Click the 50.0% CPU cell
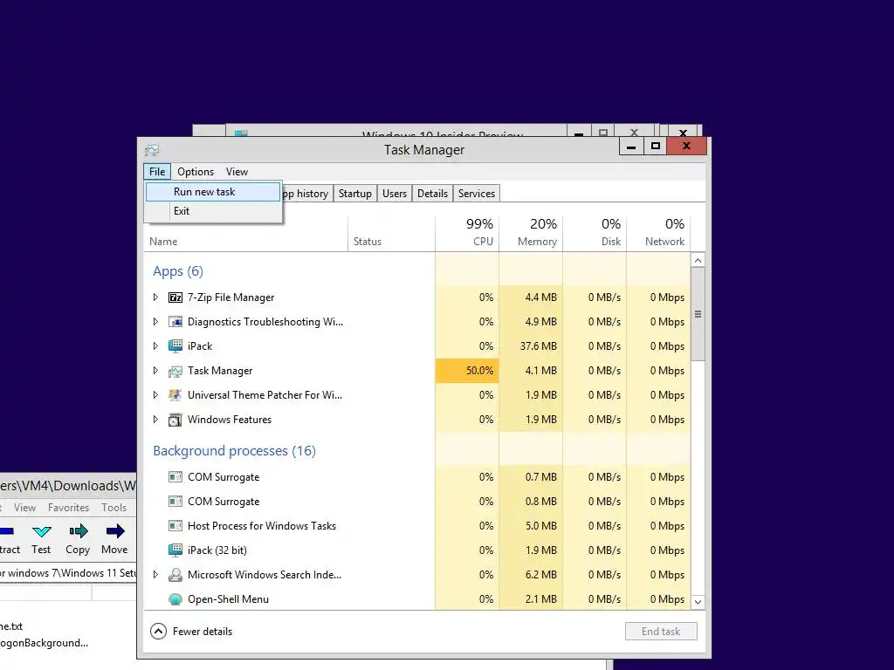894x670 pixels. point(467,371)
